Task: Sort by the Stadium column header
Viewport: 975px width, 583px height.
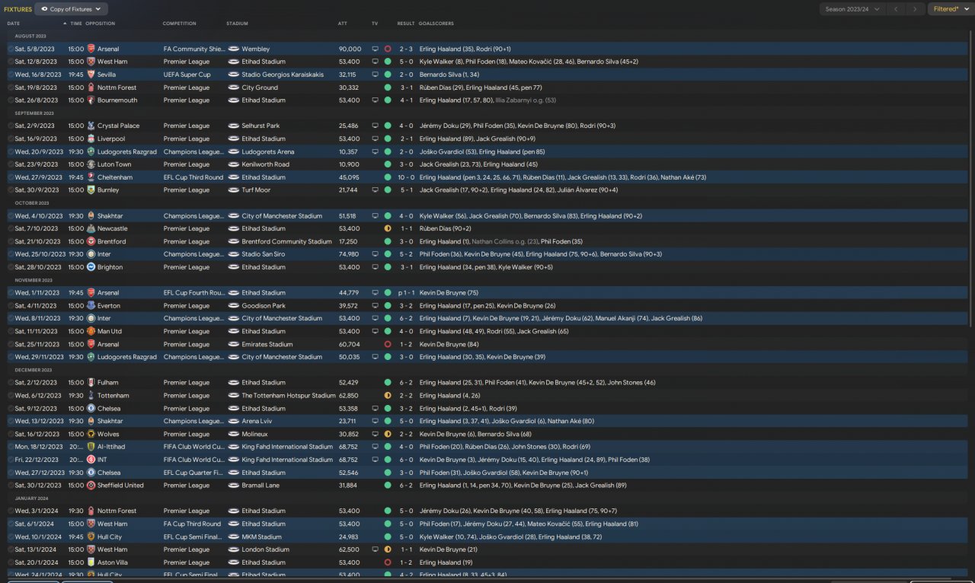Action: (237, 24)
